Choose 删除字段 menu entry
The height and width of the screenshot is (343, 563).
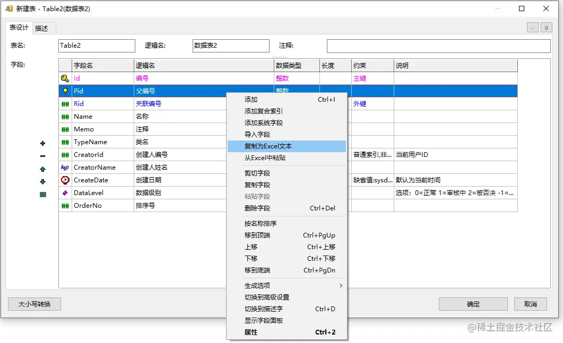[x=287, y=208]
